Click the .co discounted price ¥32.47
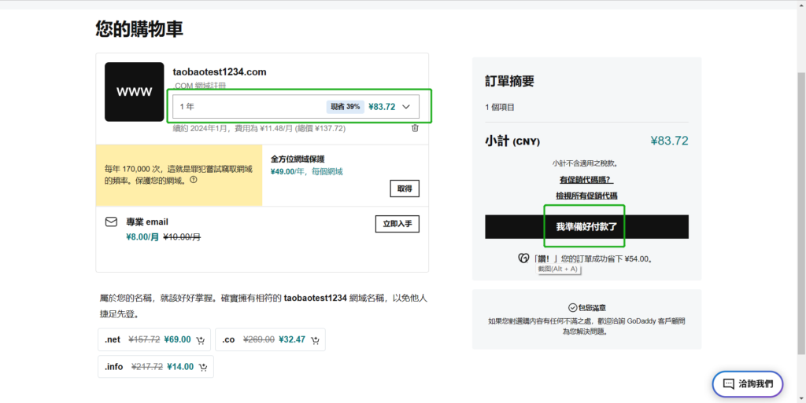Image resolution: width=806 pixels, height=403 pixels. [x=292, y=340]
